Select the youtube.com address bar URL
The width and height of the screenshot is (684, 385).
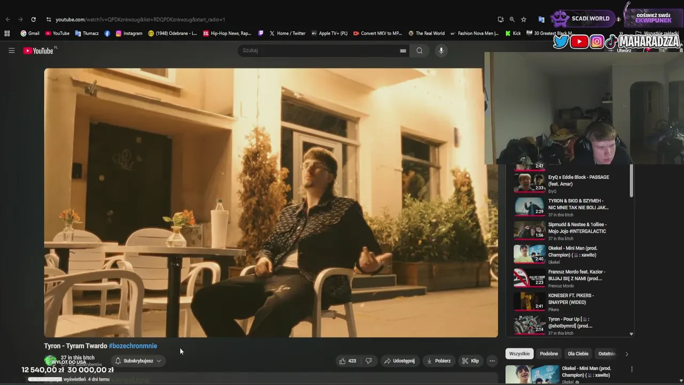140,19
